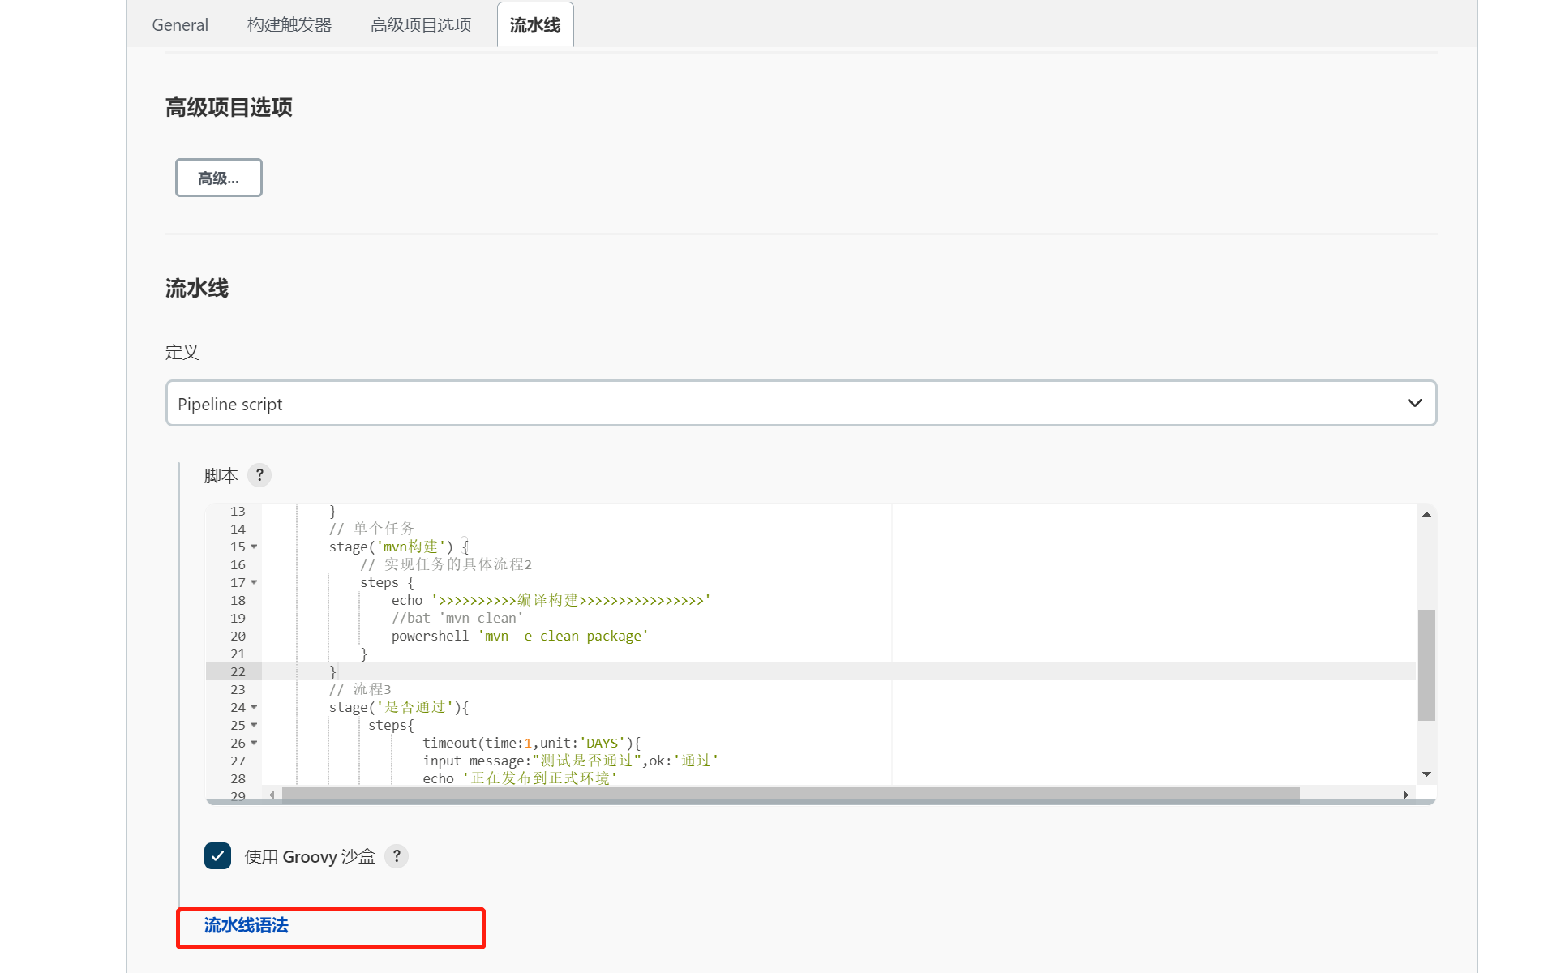
Task: Click inside code line 20 powershell command
Action: point(519,637)
